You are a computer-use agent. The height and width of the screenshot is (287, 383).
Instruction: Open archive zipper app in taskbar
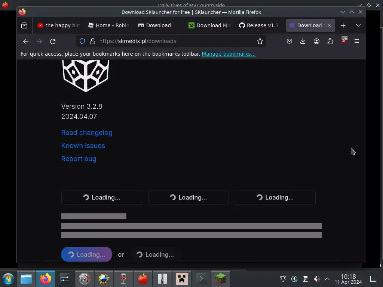pos(162,279)
